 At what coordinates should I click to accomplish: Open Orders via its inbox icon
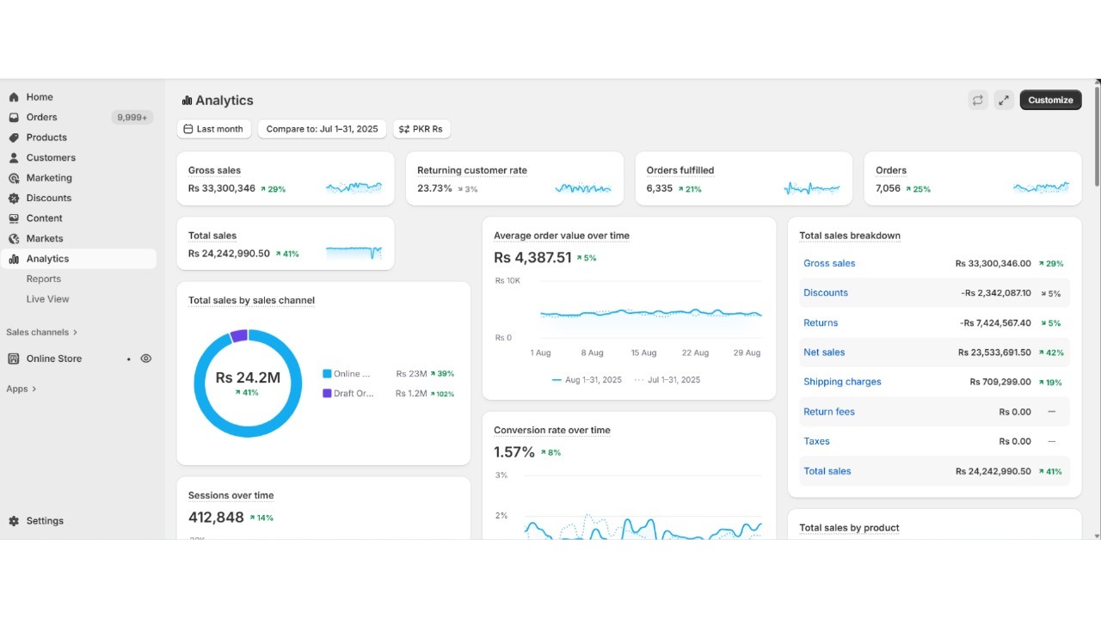click(14, 117)
